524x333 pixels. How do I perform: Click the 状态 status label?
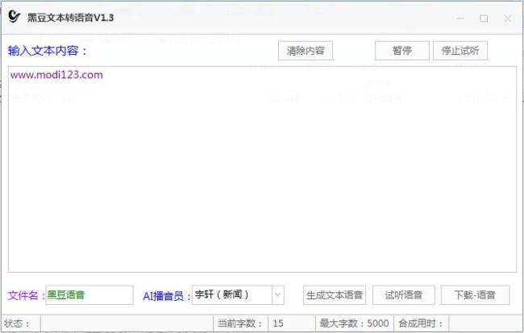17,323
